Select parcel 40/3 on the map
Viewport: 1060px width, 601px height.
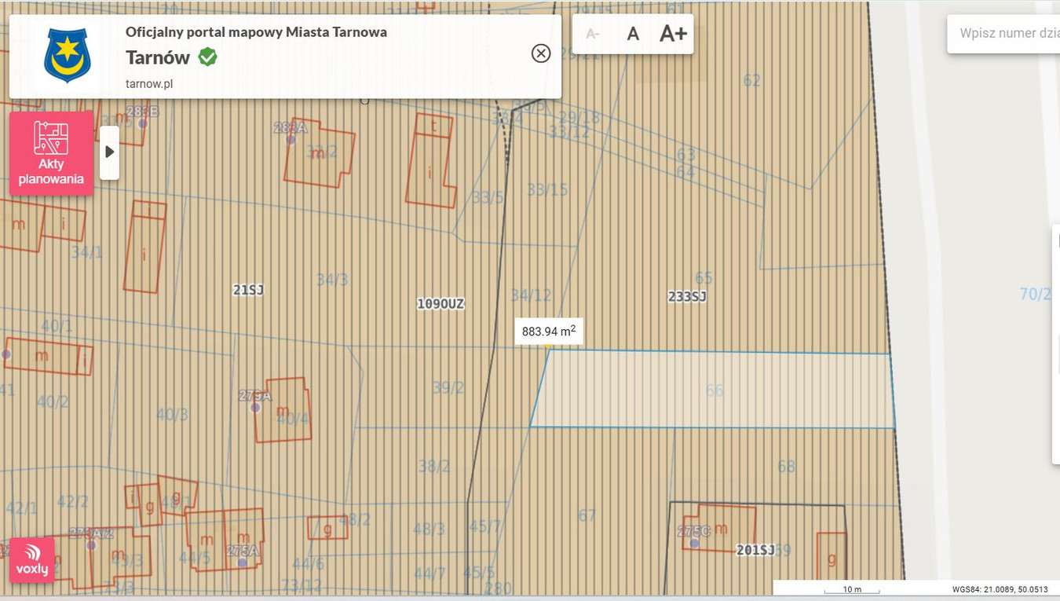click(x=172, y=414)
